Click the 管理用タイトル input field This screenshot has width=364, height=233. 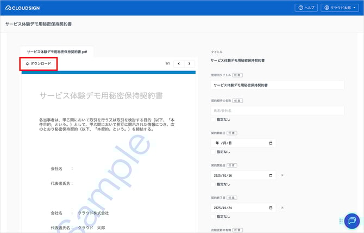[x=277, y=85]
